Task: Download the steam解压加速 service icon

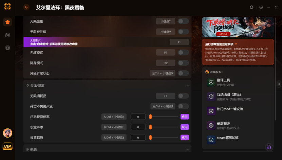Action: [211, 140]
